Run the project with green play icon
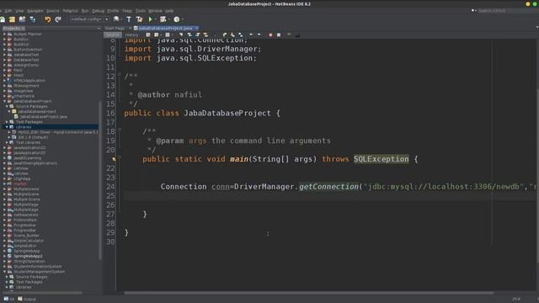Screen dimensions: 539x303 [150, 19]
